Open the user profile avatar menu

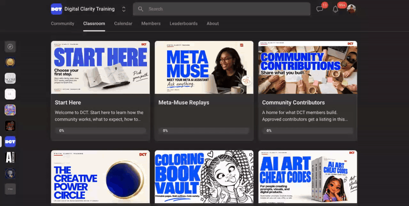click(x=351, y=9)
